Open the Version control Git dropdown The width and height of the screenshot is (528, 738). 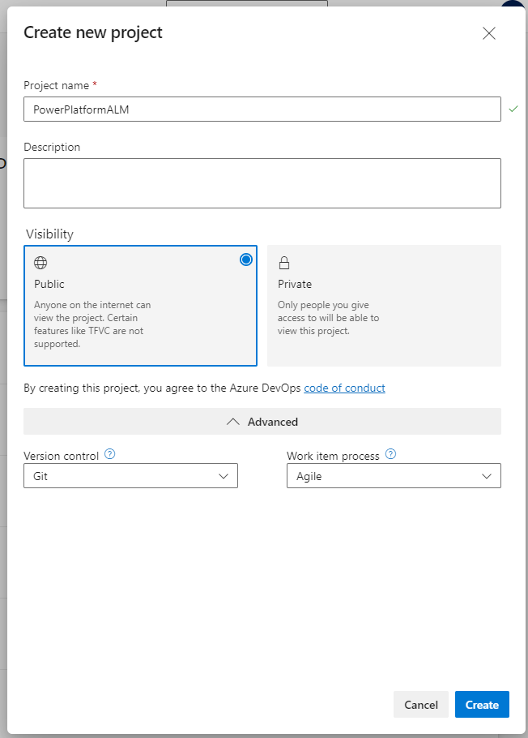pos(130,476)
